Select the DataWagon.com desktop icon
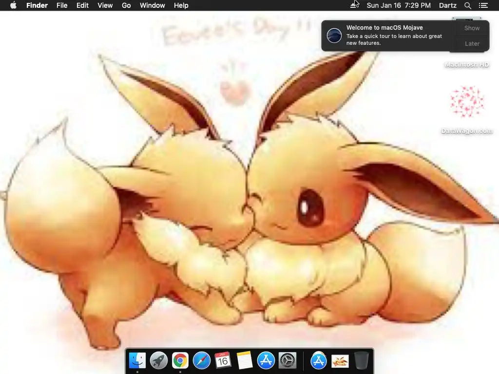The height and width of the screenshot is (374, 499). [467, 101]
